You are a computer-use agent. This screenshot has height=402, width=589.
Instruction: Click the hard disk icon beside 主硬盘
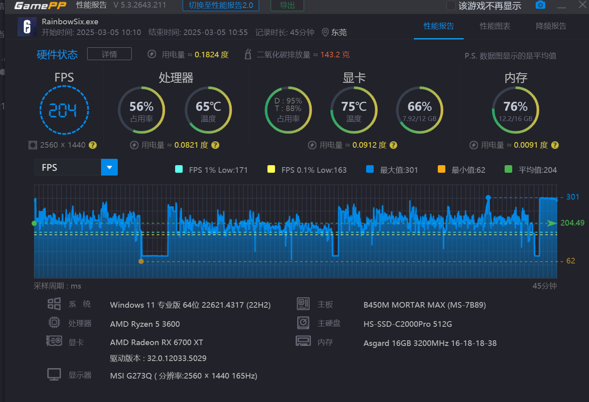tap(303, 322)
